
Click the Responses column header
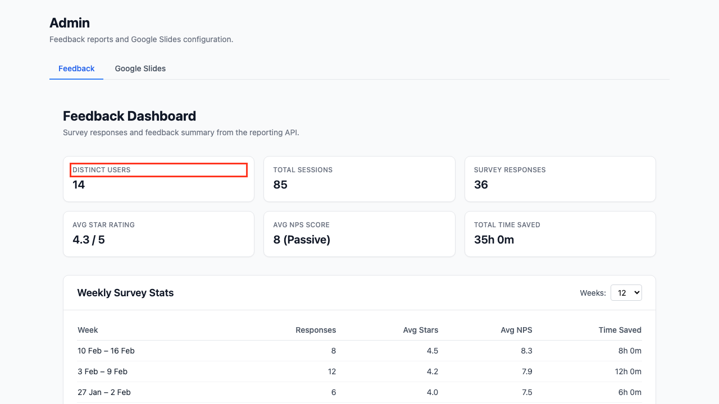pos(316,330)
